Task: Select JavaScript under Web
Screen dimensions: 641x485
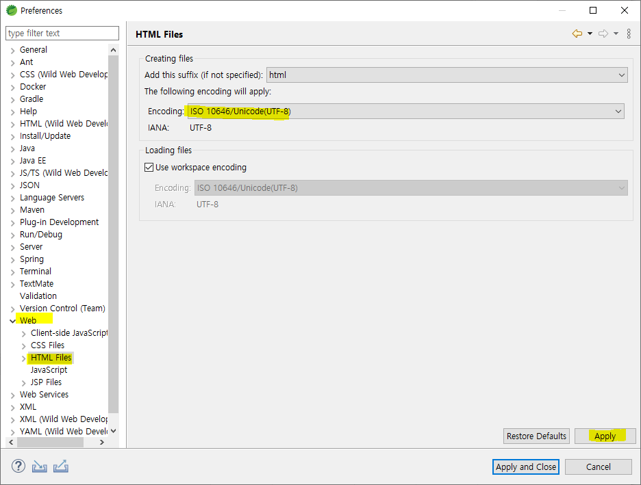Action: pos(49,370)
